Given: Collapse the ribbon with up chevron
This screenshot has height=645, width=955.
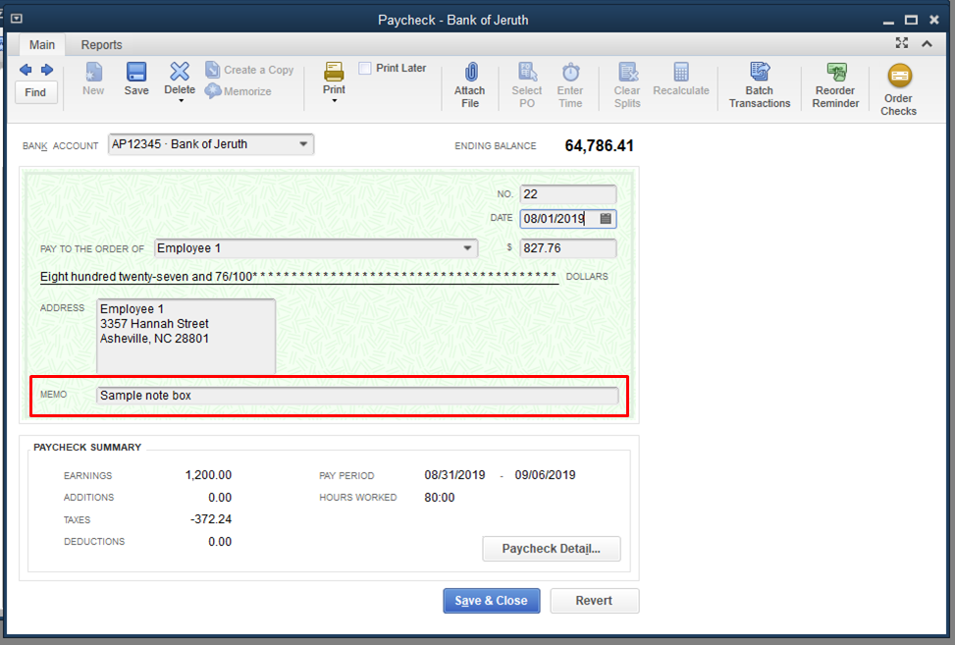Looking at the screenshot, I should 927,43.
